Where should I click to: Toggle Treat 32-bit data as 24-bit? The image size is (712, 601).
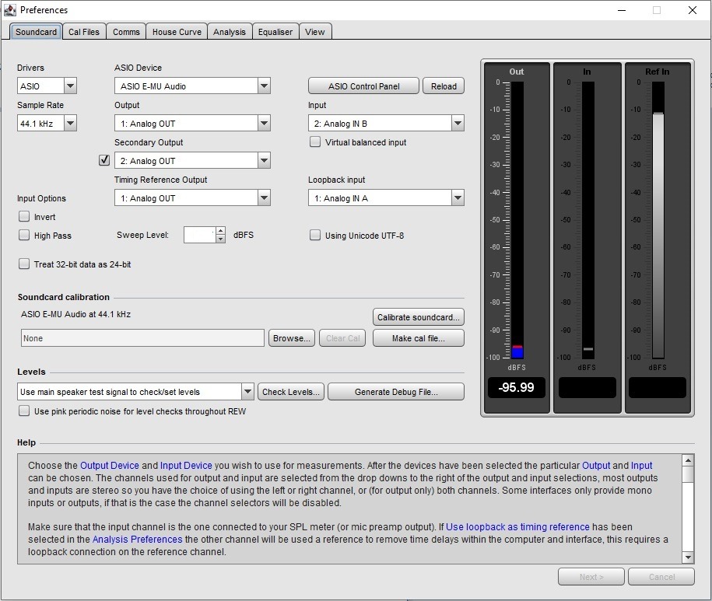[x=24, y=264]
